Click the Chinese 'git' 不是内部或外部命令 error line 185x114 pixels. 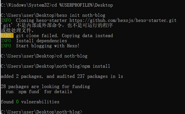[x=57, y=25]
